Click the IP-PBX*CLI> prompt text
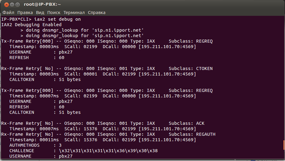The image size is (285, 161). point(16,19)
